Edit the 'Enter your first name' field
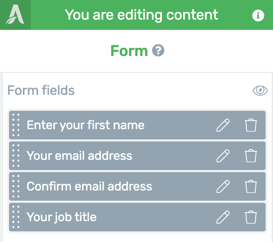This screenshot has height=242, width=273. point(223,125)
